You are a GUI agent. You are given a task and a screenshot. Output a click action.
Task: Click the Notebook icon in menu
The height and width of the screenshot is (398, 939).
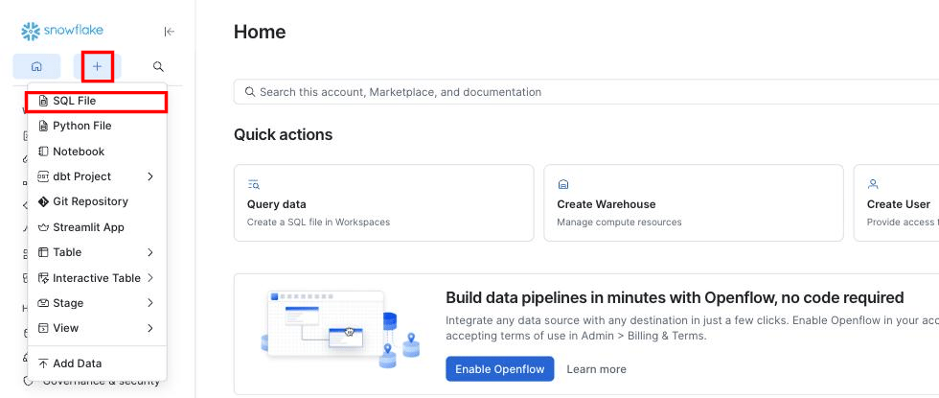point(43,152)
